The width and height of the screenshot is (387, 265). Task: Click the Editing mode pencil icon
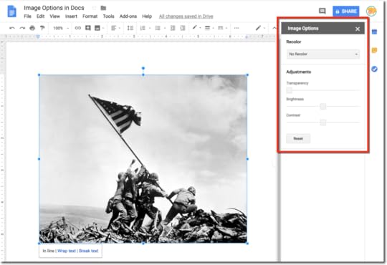tap(258, 28)
